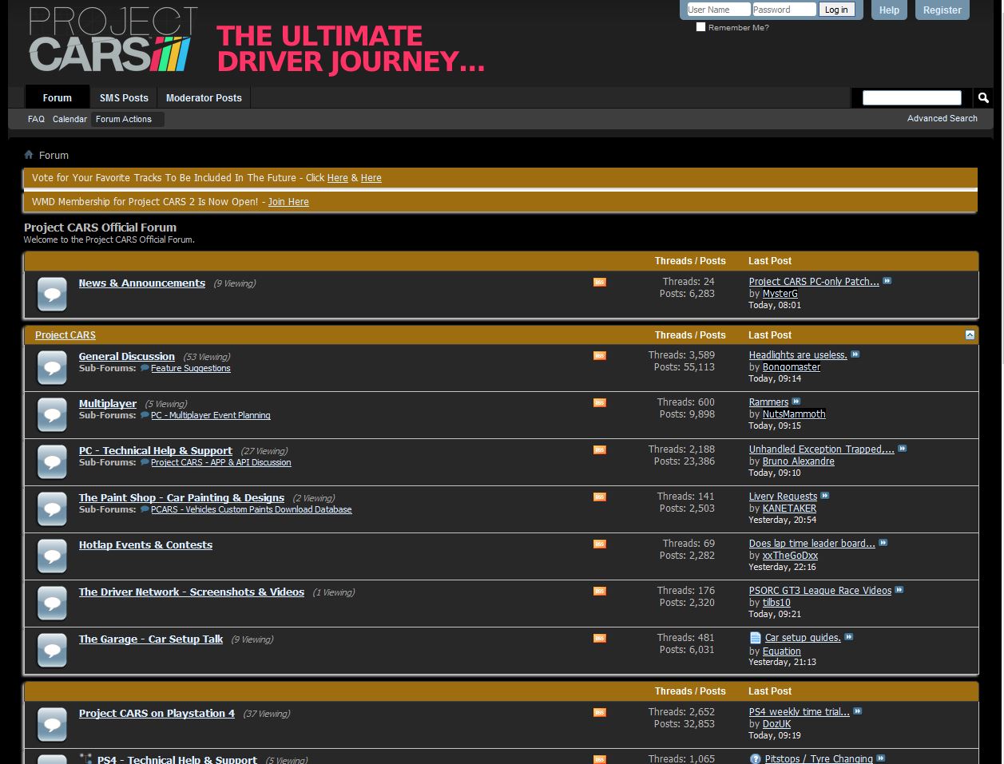Viewport: 1004px width, 764px height.
Task: Go to last post icon beside Rammers
Action: click(796, 402)
